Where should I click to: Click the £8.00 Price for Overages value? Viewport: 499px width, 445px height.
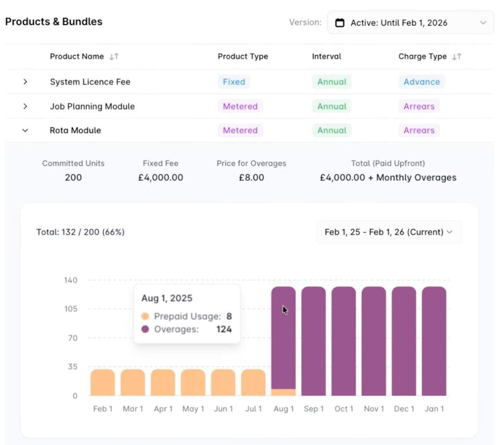click(x=251, y=177)
